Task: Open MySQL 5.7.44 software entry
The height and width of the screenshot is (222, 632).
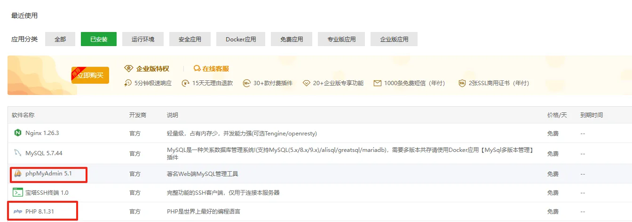Action: [x=44, y=153]
